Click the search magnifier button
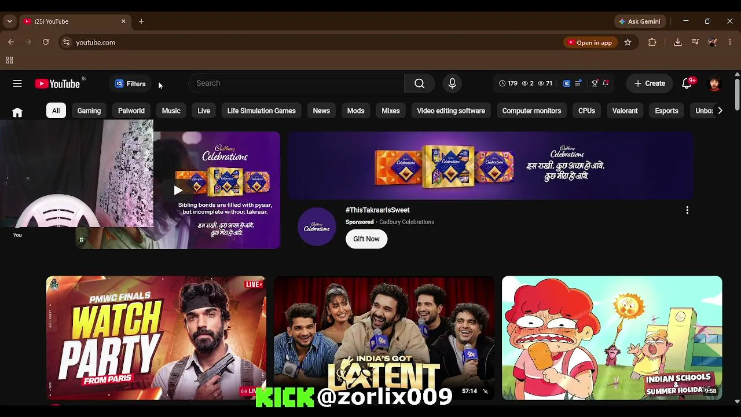This screenshot has width=741, height=417. pyautogui.click(x=420, y=83)
